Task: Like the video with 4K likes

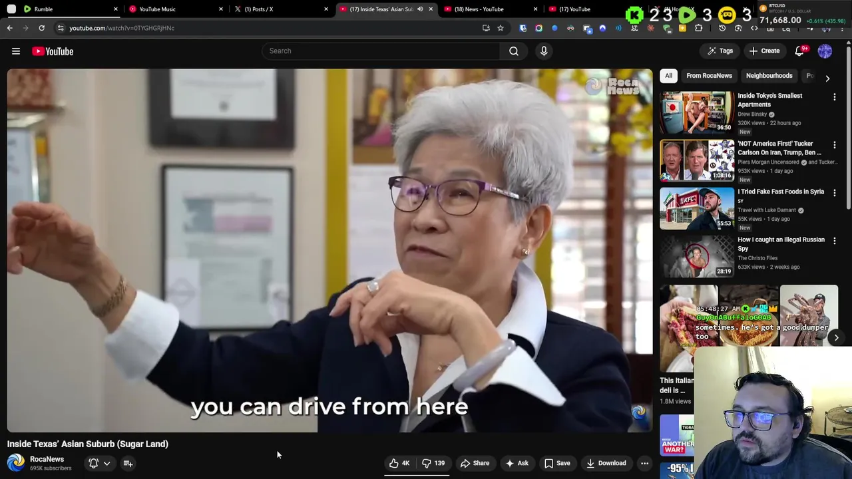Action: pyautogui.click(x=400, y=463)
